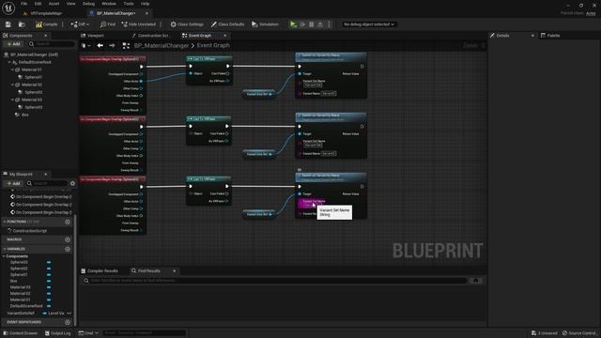Click the DefaultSceneRoot variable type pill

click(x=49, y=306)
